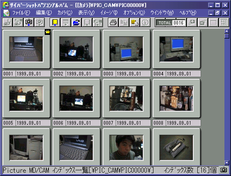The width and height of the screenshot is (231, 176).
Task: Open the ファイル(F) menu
Action: (x=21, y=13)
